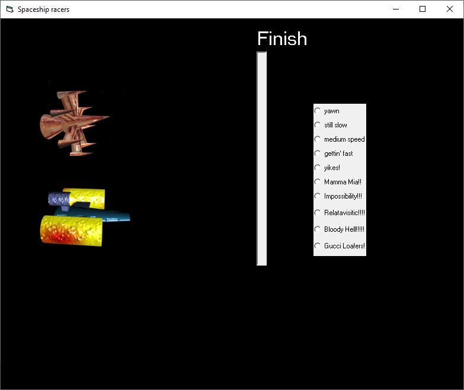Screen dimensions: 464x390
Task: Close the Spaceship racers window
Action: [x=450, y=9]
